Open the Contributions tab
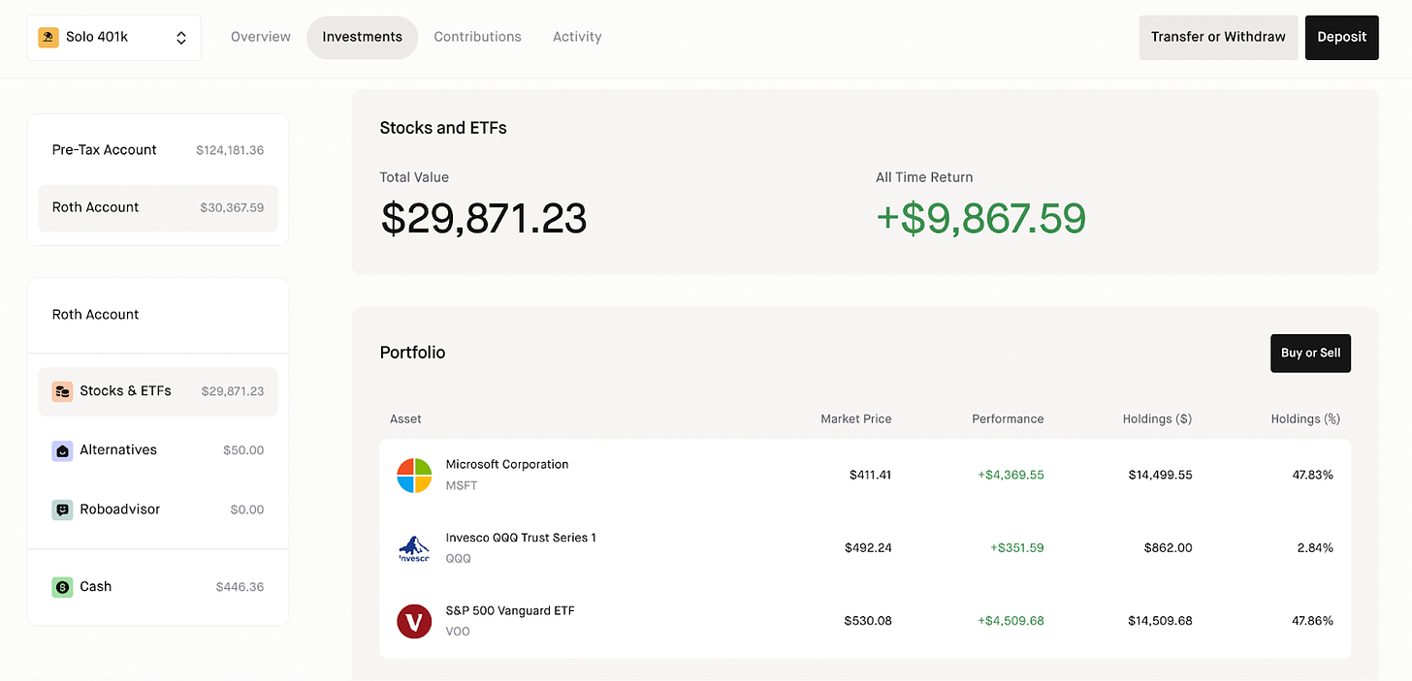This screenshot has height=681, width=1412. pos(477,37)
